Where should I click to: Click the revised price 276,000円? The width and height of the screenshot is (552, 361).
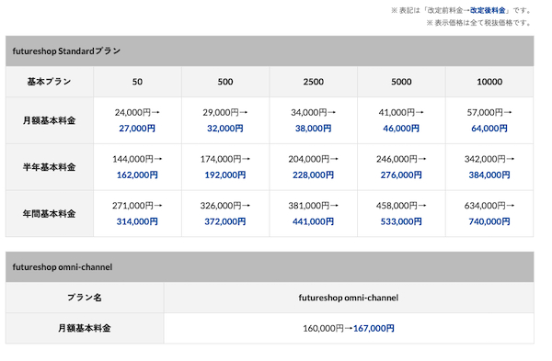pyautogui.click(x=401, y=175)
